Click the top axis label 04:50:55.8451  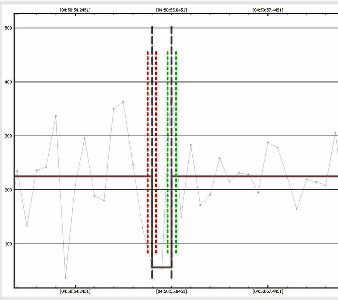coord(171,10)
